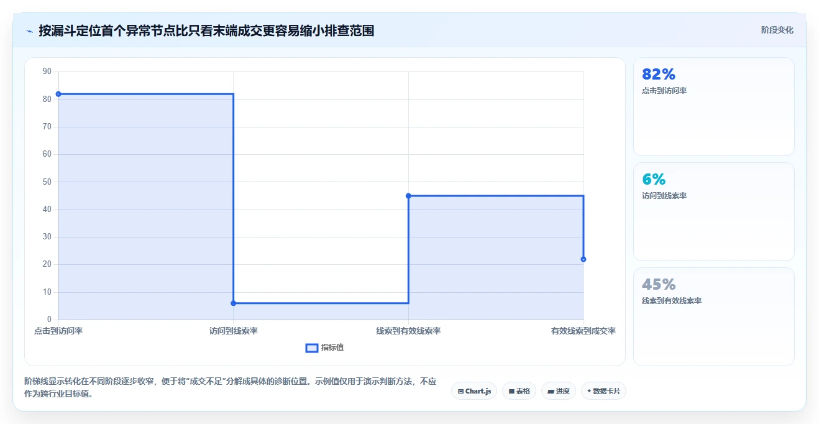Click the description paragraph starting 阶梯线显示转化
This screenshot has height=424, width=819.
[231, 387]
